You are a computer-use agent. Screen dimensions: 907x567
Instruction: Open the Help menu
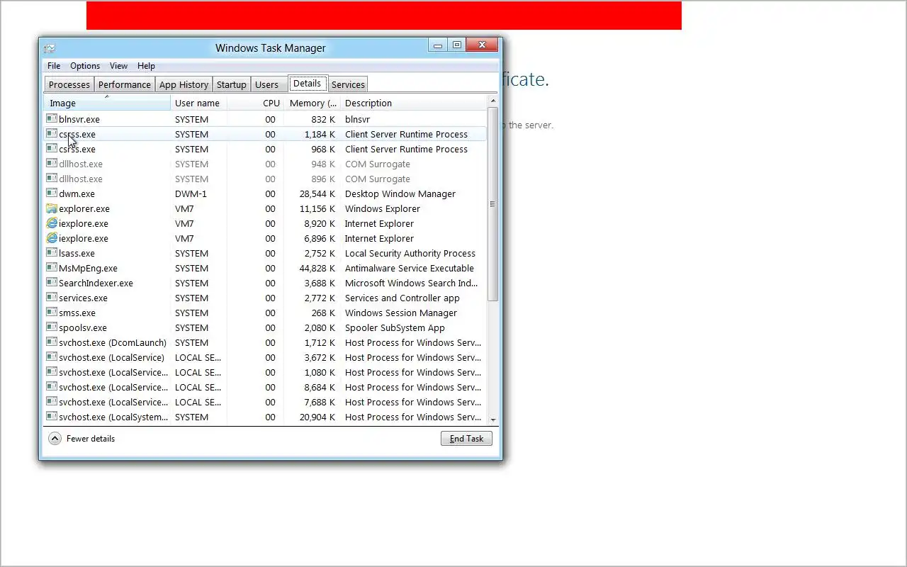146,66
